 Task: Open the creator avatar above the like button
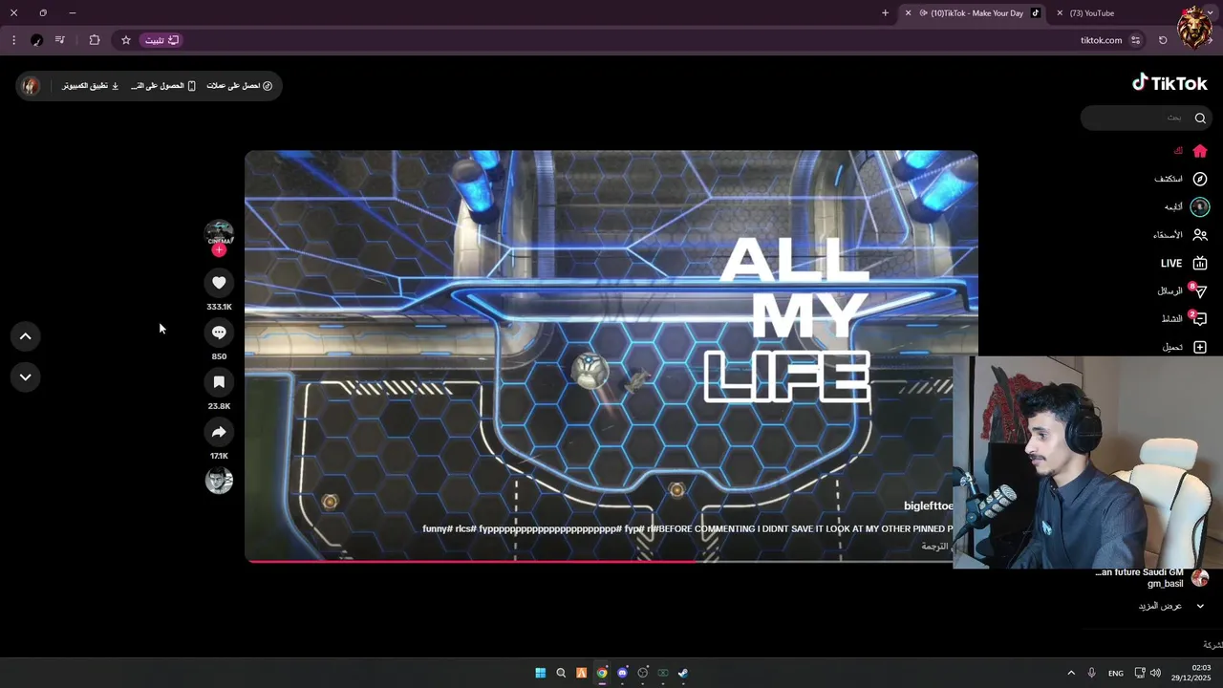coord(219,232)
